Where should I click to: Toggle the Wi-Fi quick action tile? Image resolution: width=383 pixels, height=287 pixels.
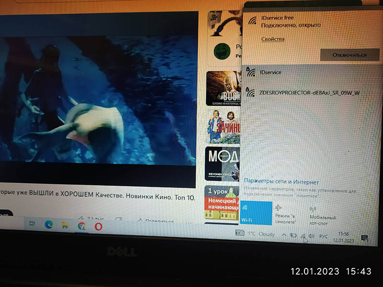click(x=256, y=212)
